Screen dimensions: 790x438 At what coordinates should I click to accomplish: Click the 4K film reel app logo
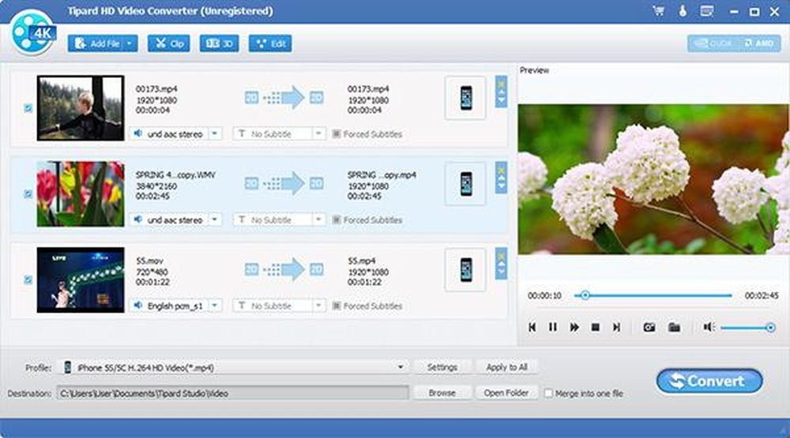click(x=32, y=32)
